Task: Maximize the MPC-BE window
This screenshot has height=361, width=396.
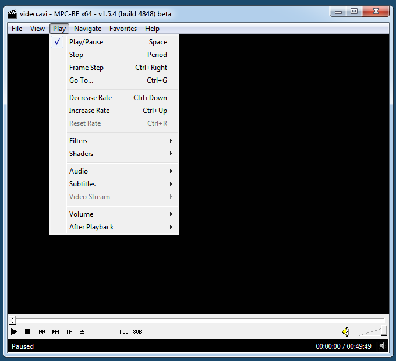Action: coord(354,12)
